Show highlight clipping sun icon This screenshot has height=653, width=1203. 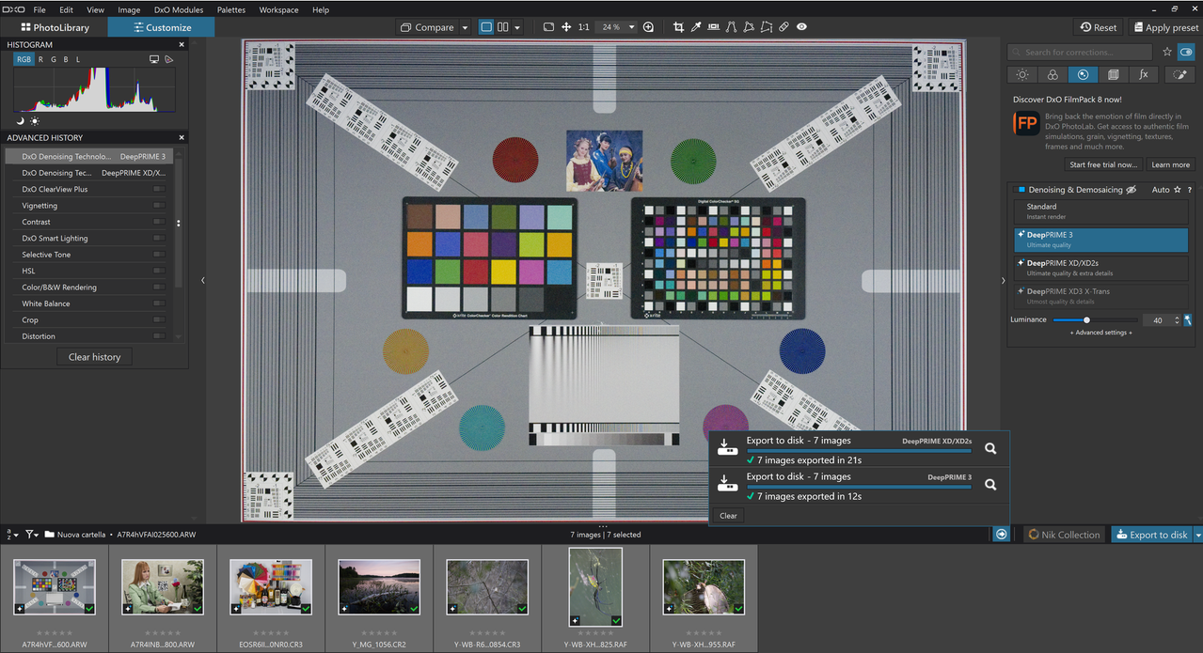[x=35, y=121]
